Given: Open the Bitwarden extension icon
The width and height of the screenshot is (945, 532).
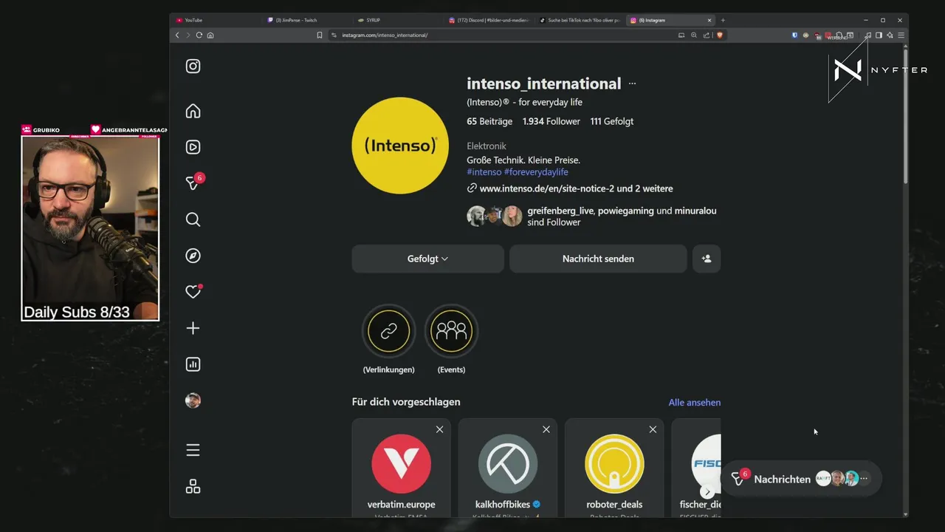Looking at the screenshot, I should [795, 35].
